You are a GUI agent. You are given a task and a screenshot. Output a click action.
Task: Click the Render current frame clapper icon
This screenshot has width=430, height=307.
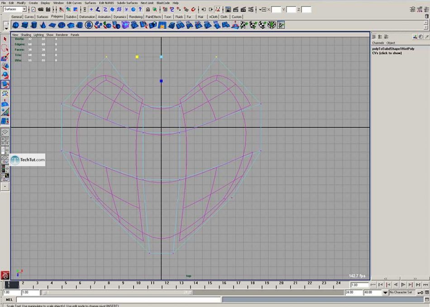(235, 9)
